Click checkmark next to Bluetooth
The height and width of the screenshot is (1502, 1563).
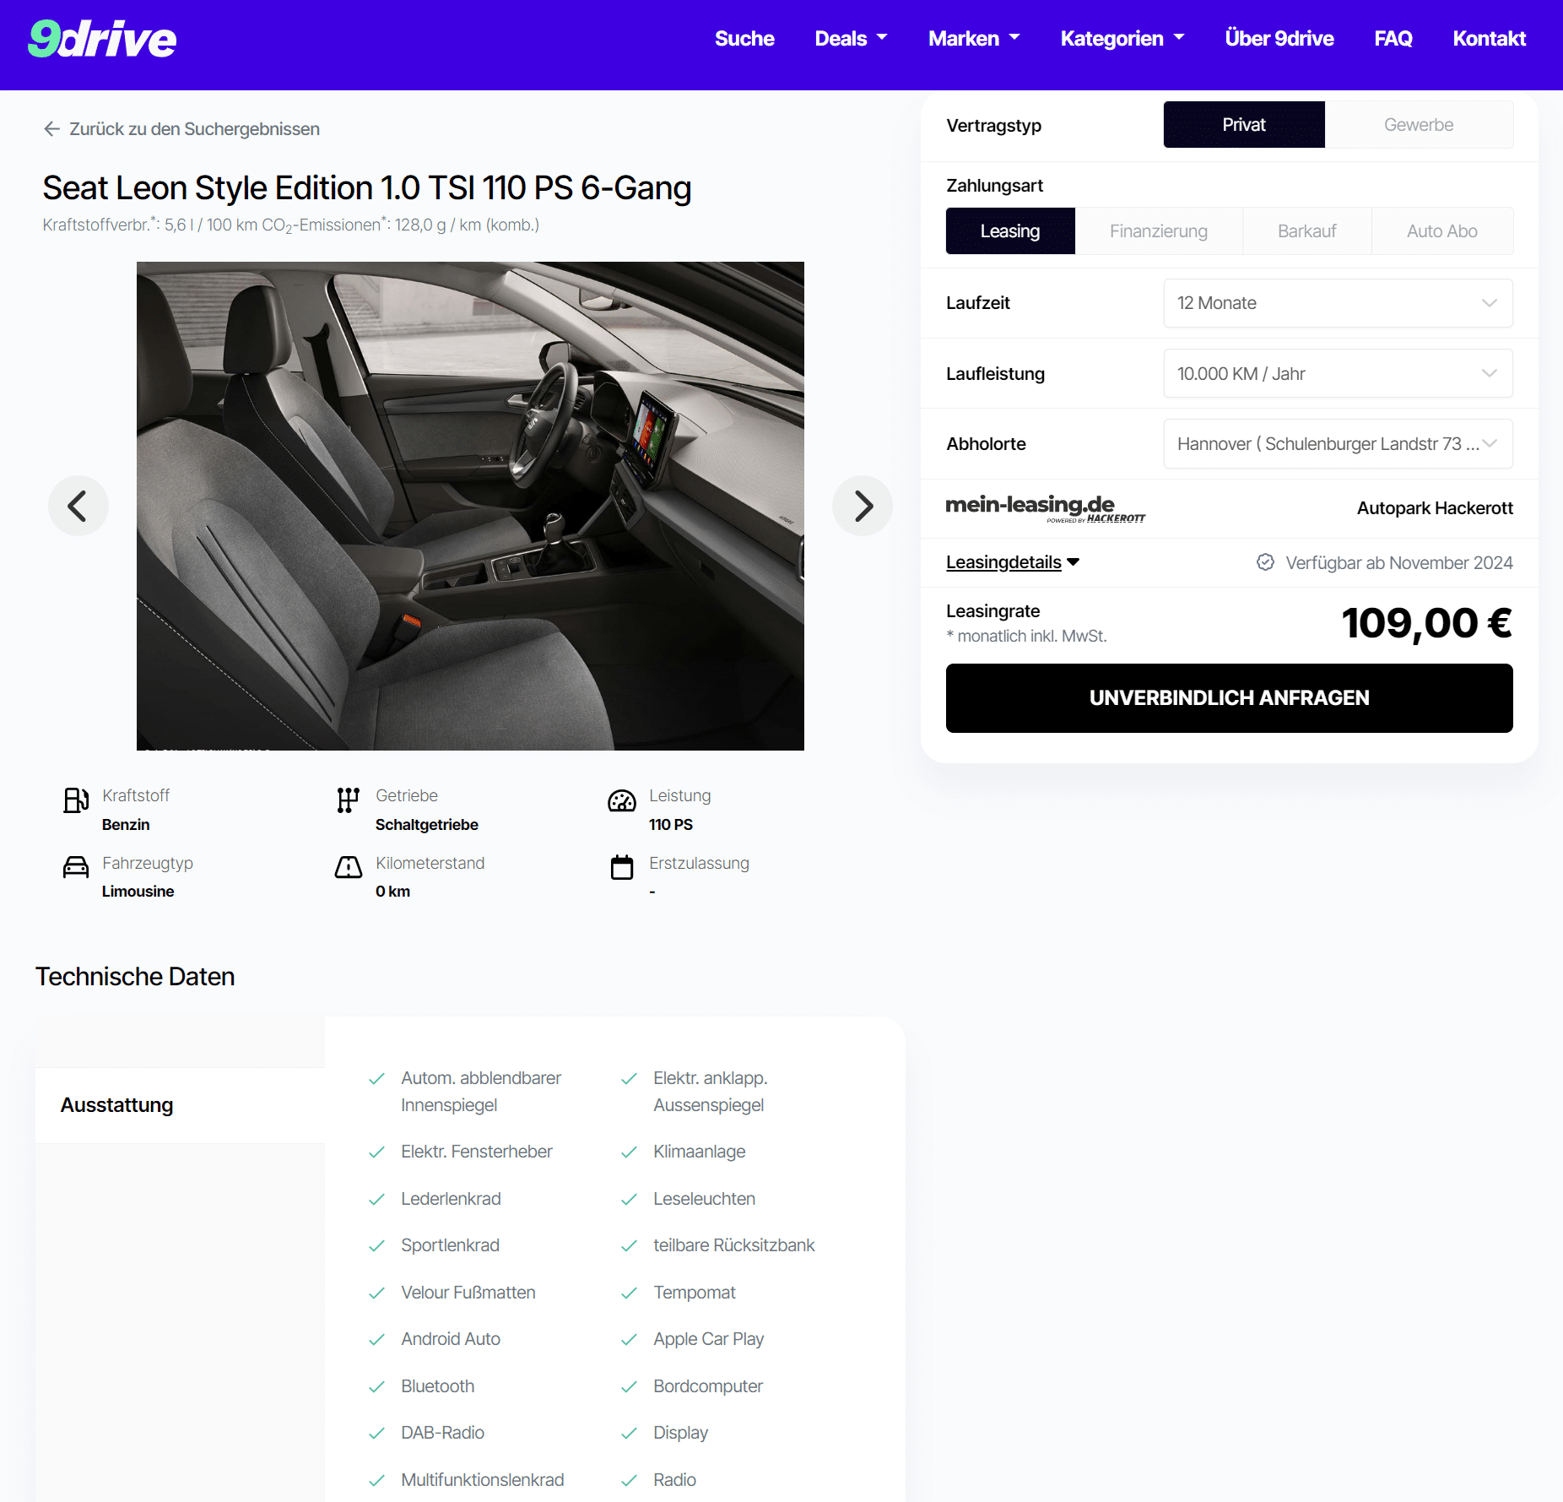coord(377,1386)
